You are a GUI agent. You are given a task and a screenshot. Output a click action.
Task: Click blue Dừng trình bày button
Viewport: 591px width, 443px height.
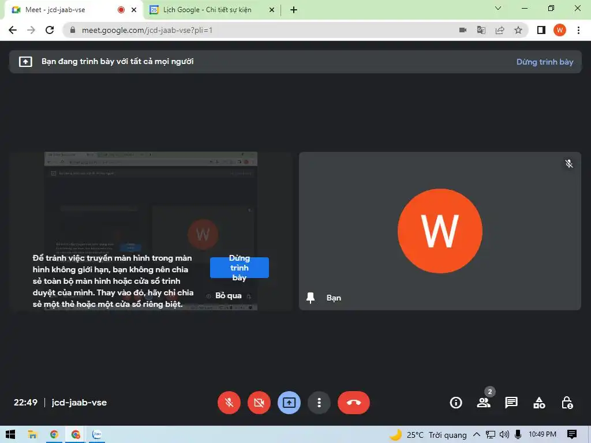(240, 268)
